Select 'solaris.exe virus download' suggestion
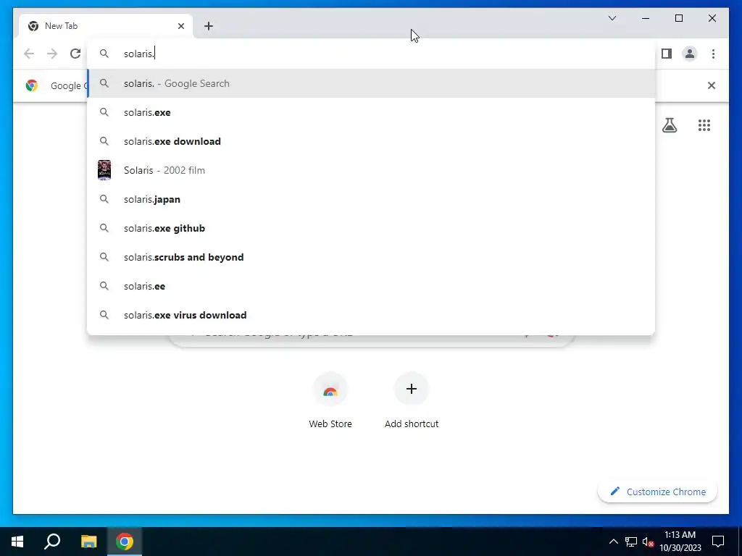 (372, 315)
